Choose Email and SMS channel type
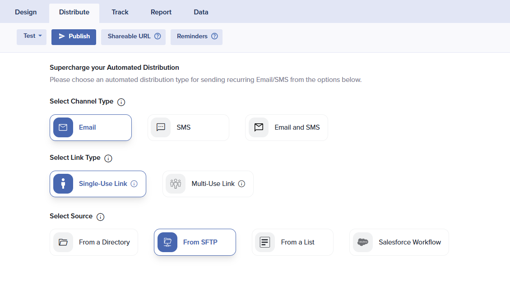The image size is (510, 294). click(286, 127)
